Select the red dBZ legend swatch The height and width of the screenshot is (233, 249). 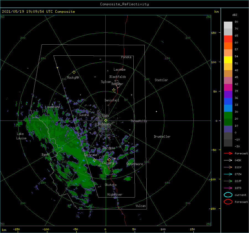coord(228,39)
